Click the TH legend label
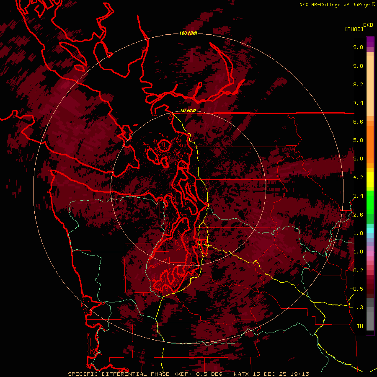377x377 pixels. click(x=360, y=326)
